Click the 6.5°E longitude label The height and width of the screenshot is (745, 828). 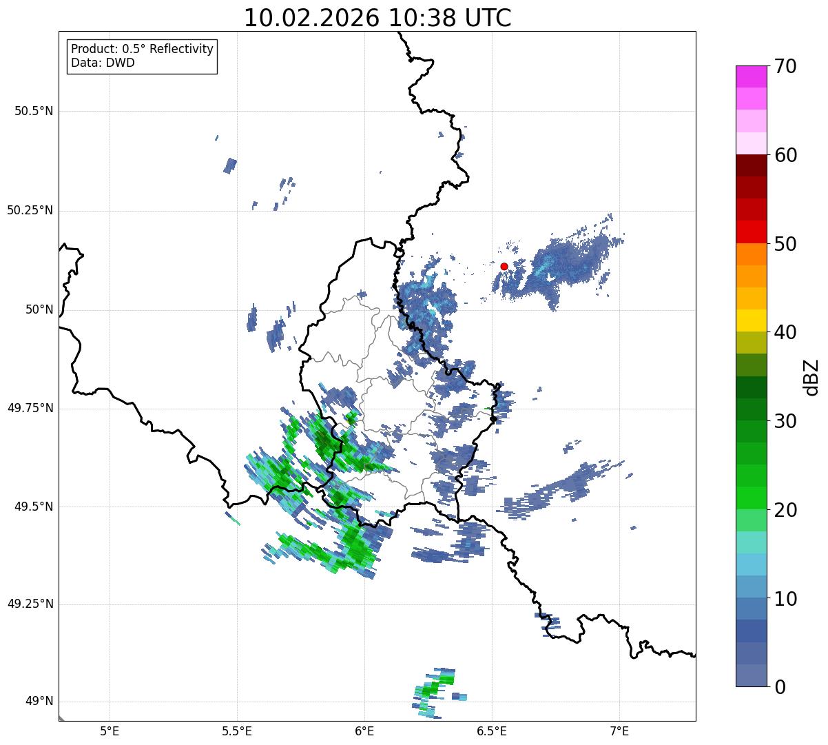492,731
